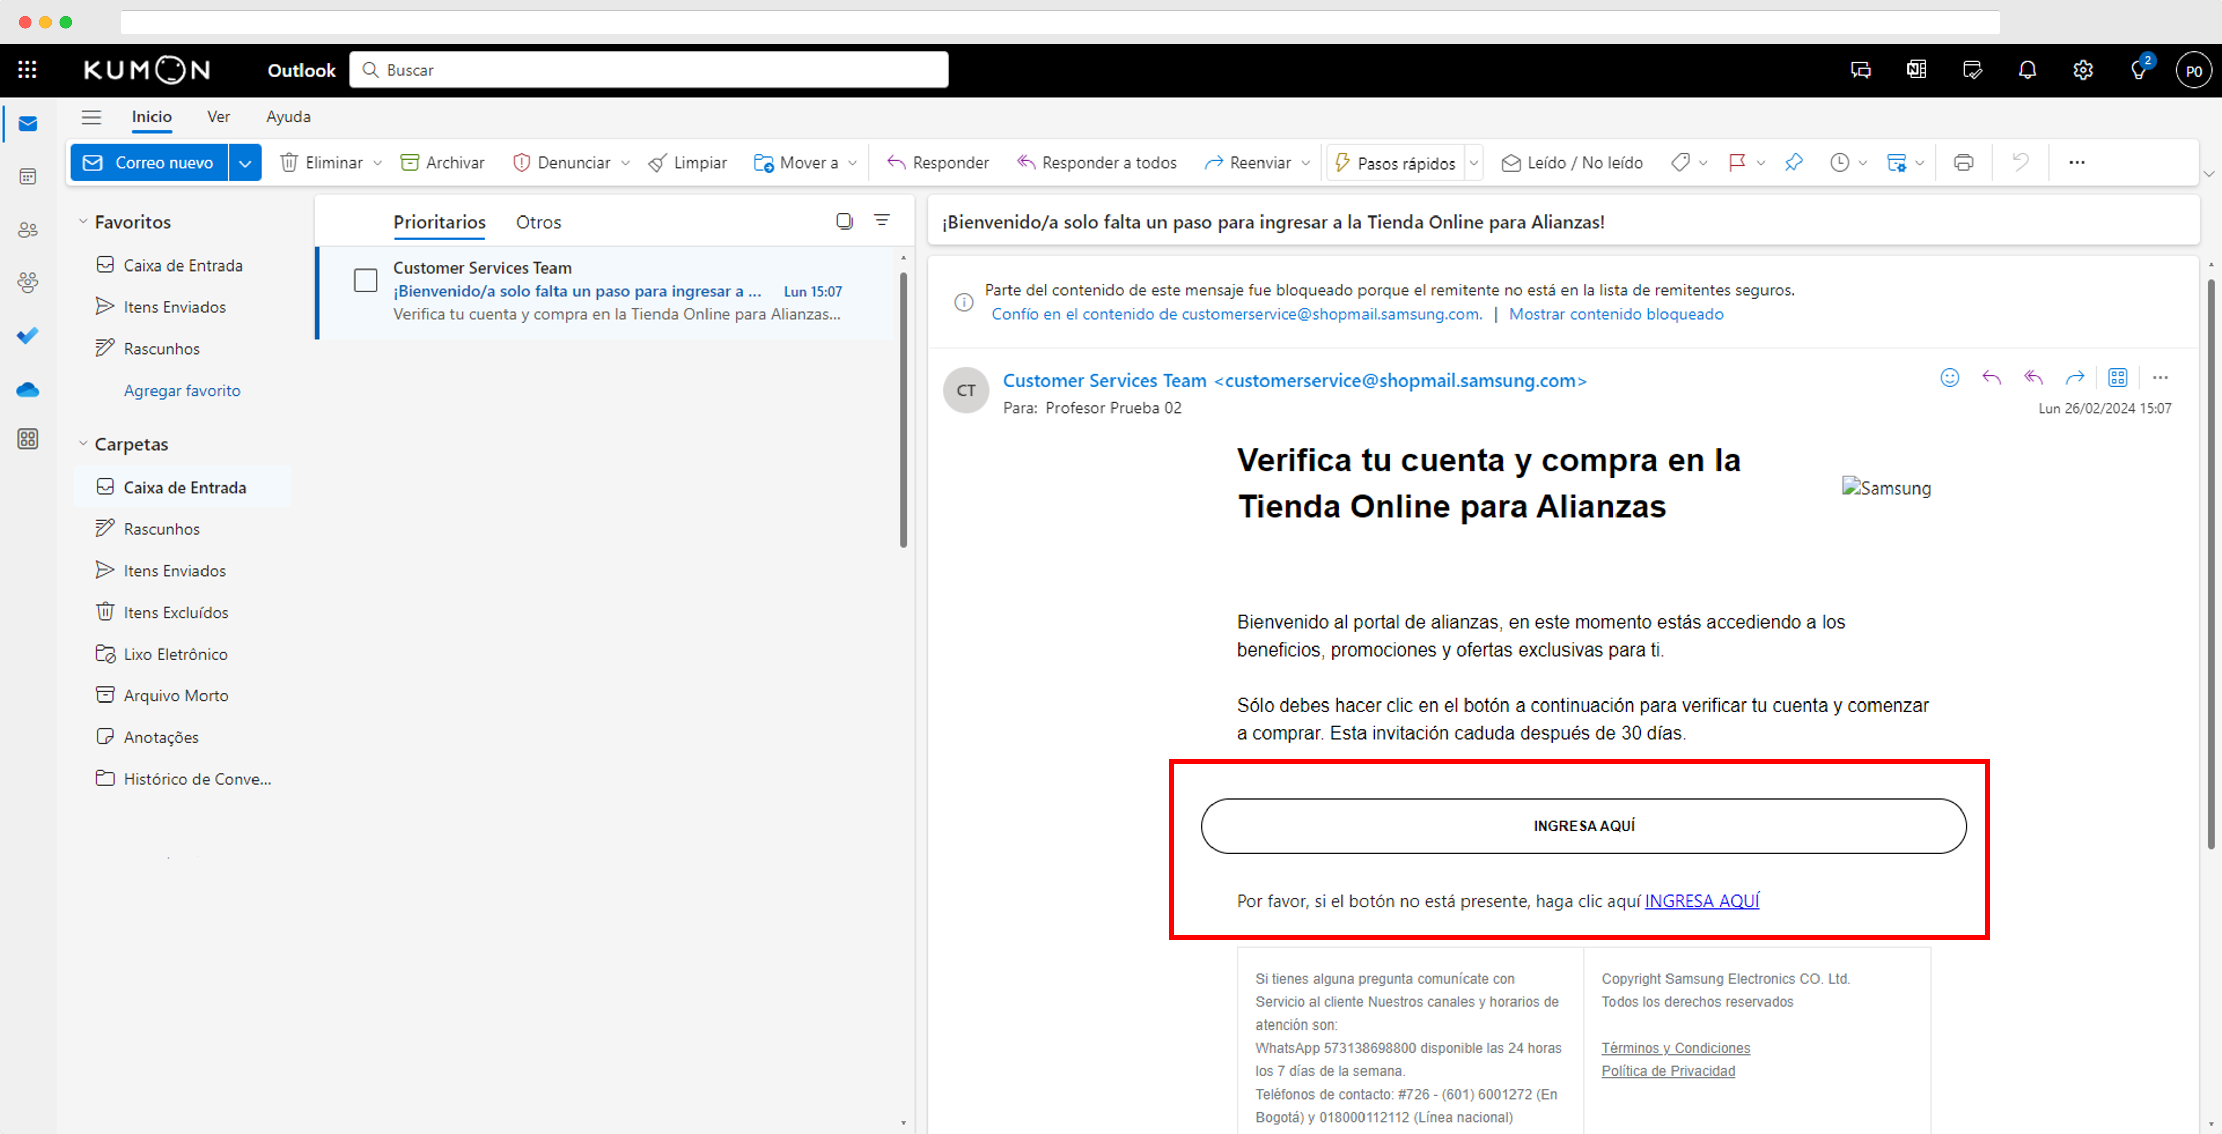Open the Ver ribbon tab
This screenshot has height=1134, width=2222.
pyautogui.click(x=218, y=117)
